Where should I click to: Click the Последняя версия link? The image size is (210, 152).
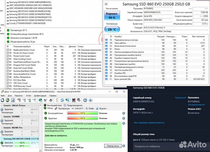tap(196, 105)
